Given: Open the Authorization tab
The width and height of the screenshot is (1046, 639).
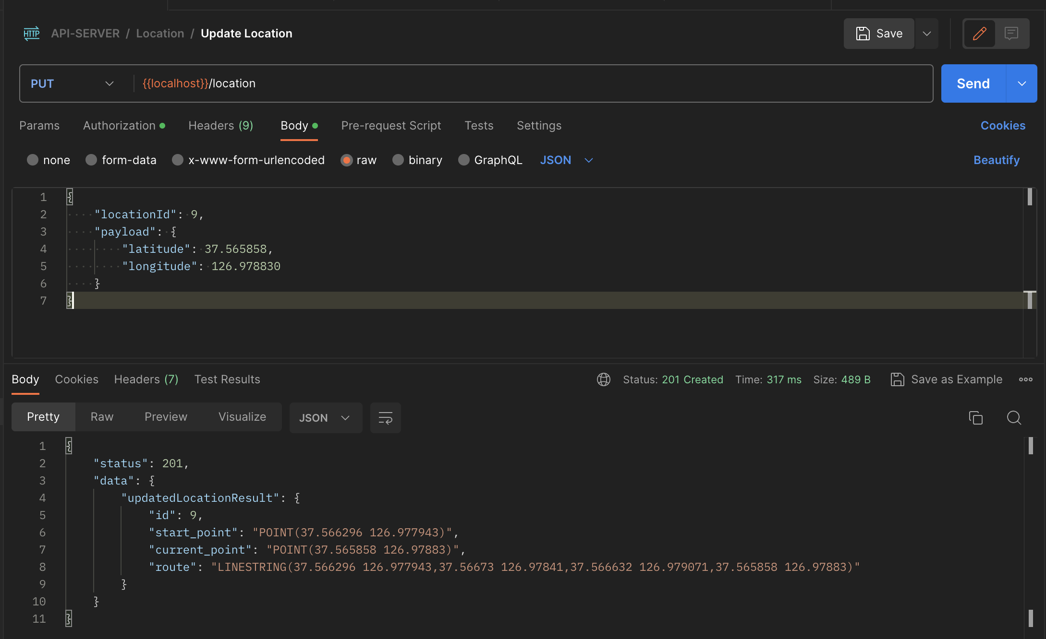Looking at the screenshot, I should click(x=124, y=126).
